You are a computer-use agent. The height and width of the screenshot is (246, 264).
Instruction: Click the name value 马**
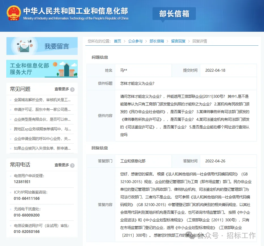coord(124,70)
